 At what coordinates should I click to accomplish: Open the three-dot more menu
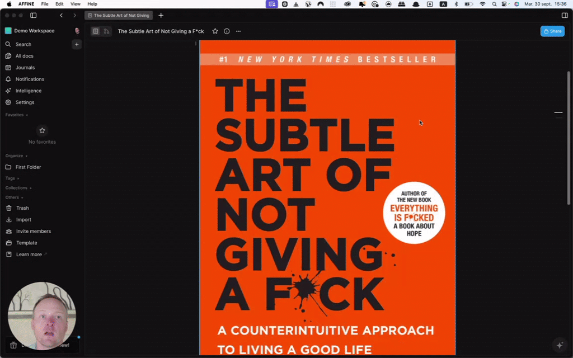(238, 31)
